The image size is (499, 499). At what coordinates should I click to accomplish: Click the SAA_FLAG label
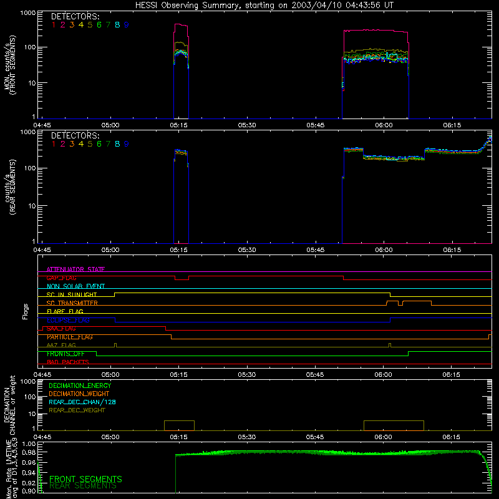pos(61,329)
